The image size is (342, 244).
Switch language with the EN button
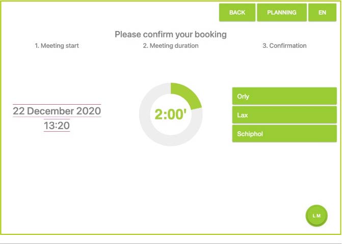tap(322, 13)
